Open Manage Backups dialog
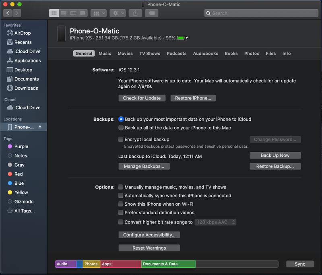 click(144, 166)
